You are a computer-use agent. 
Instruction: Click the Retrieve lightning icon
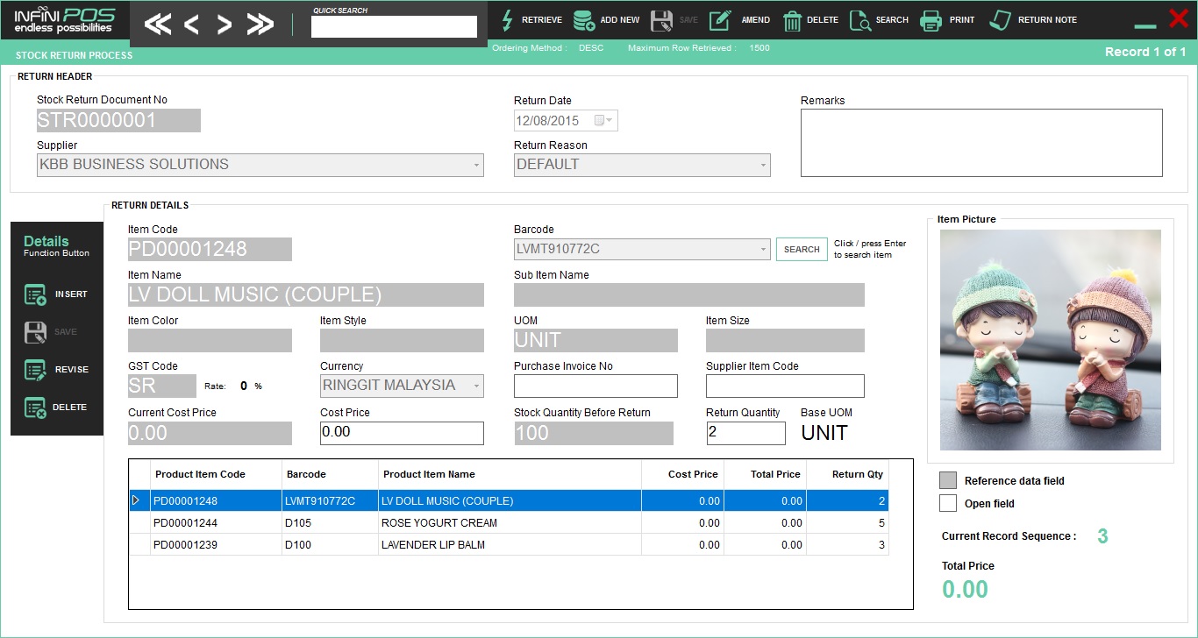(x=506, y=20)
